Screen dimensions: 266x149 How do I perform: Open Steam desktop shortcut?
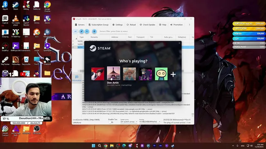click(x=16, y=5)
